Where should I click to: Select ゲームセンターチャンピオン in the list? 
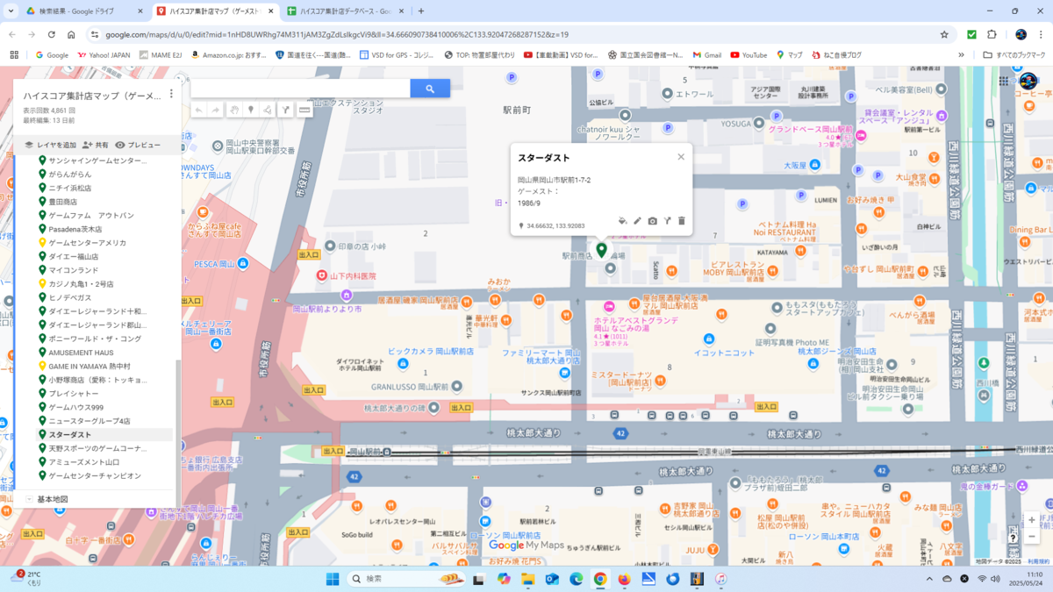pyautogui.click(x=94, y=475)
